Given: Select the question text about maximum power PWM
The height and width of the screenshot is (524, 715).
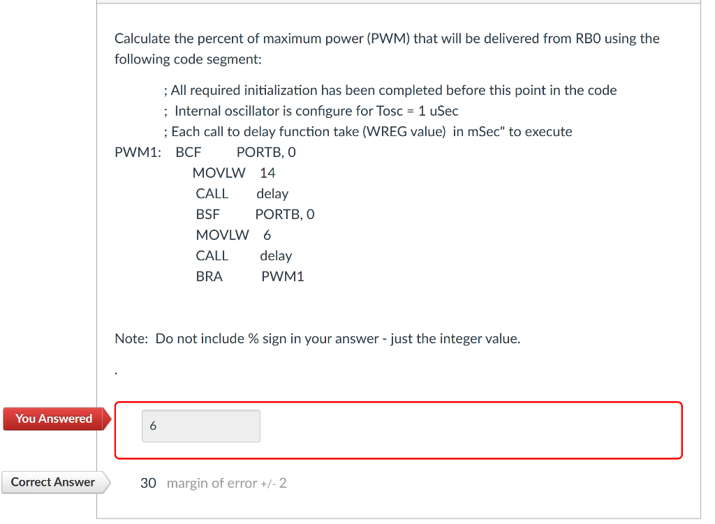Looking at the screenshot, I should click(387, 49).
